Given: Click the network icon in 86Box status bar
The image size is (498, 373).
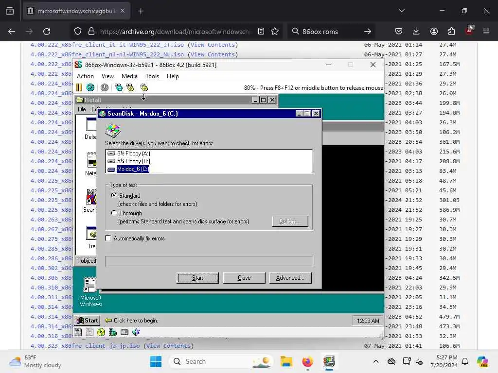Looking at the screenshot, I should coord(113,332).
